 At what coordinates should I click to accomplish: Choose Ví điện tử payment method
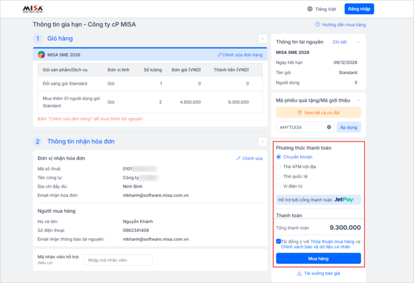[279, 186]
